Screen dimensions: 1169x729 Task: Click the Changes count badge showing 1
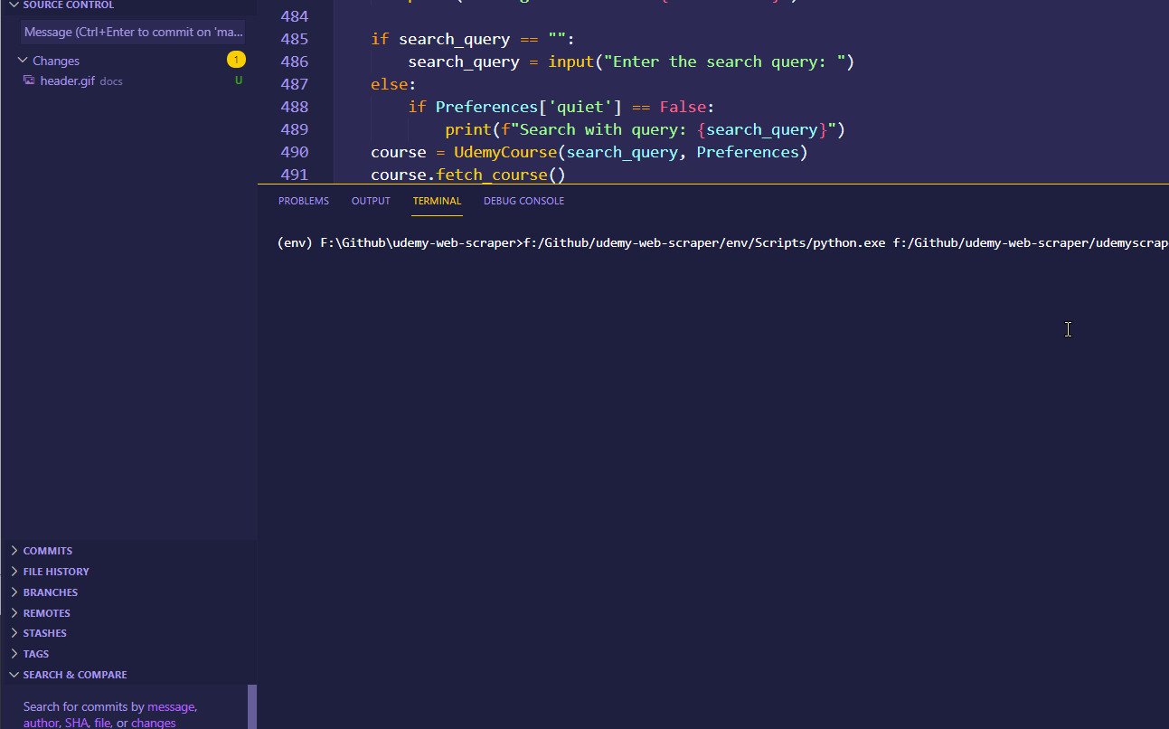[x=236, y=61]
